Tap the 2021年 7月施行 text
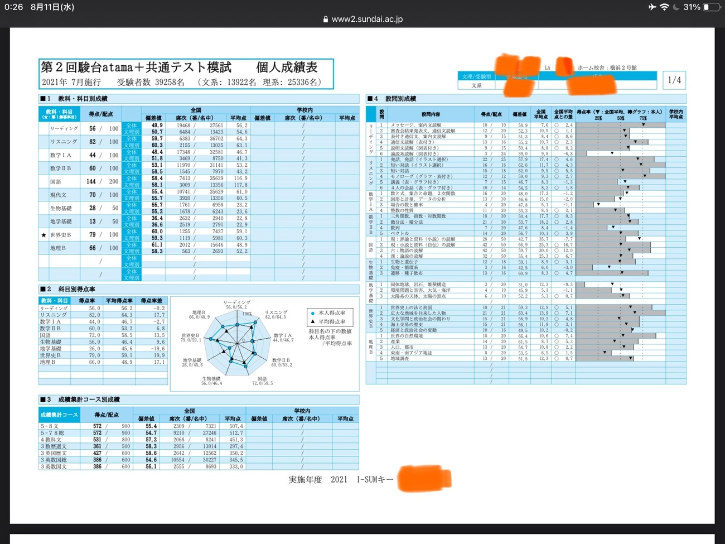The image size is (725, 544). point(71,83)
